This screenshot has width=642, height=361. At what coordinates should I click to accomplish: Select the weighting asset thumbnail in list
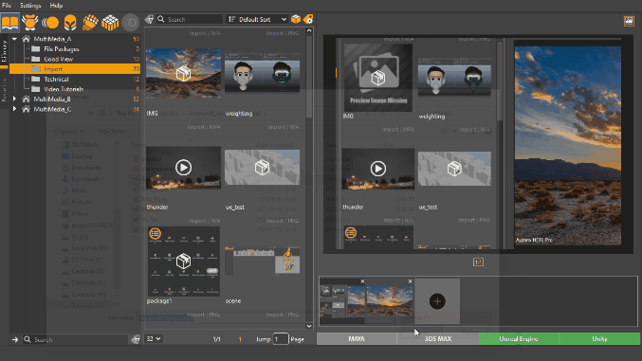[262, 73]
